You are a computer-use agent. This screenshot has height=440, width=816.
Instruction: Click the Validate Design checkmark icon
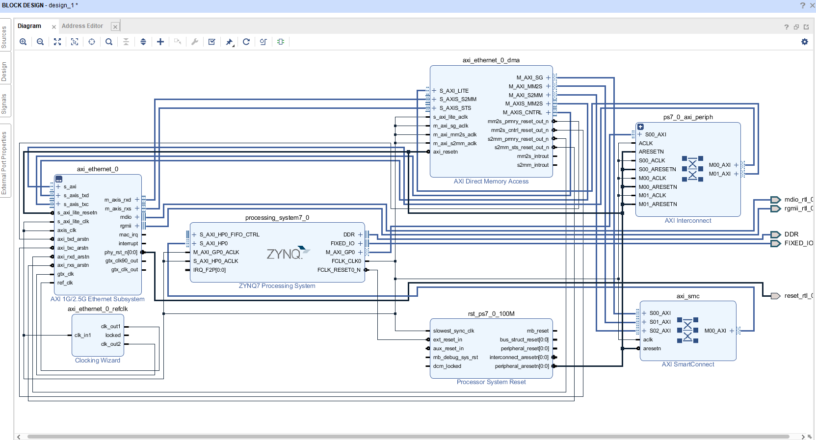(212, 42)
